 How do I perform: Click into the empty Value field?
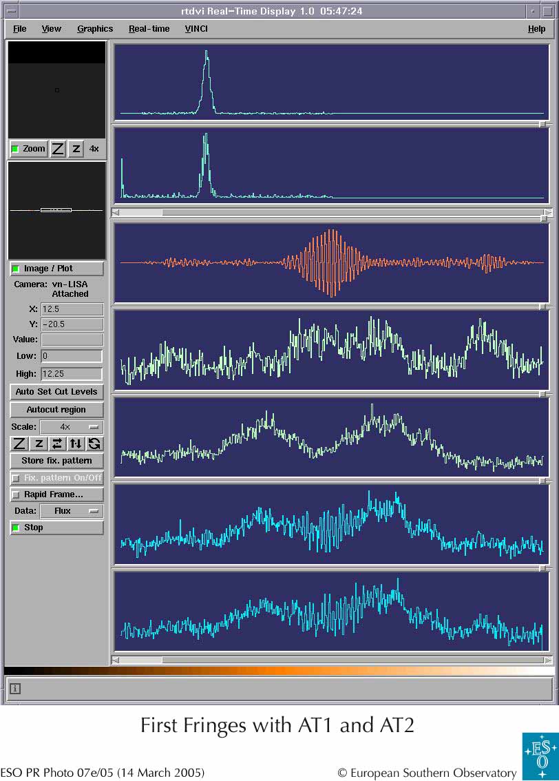(x=72, y=340)
